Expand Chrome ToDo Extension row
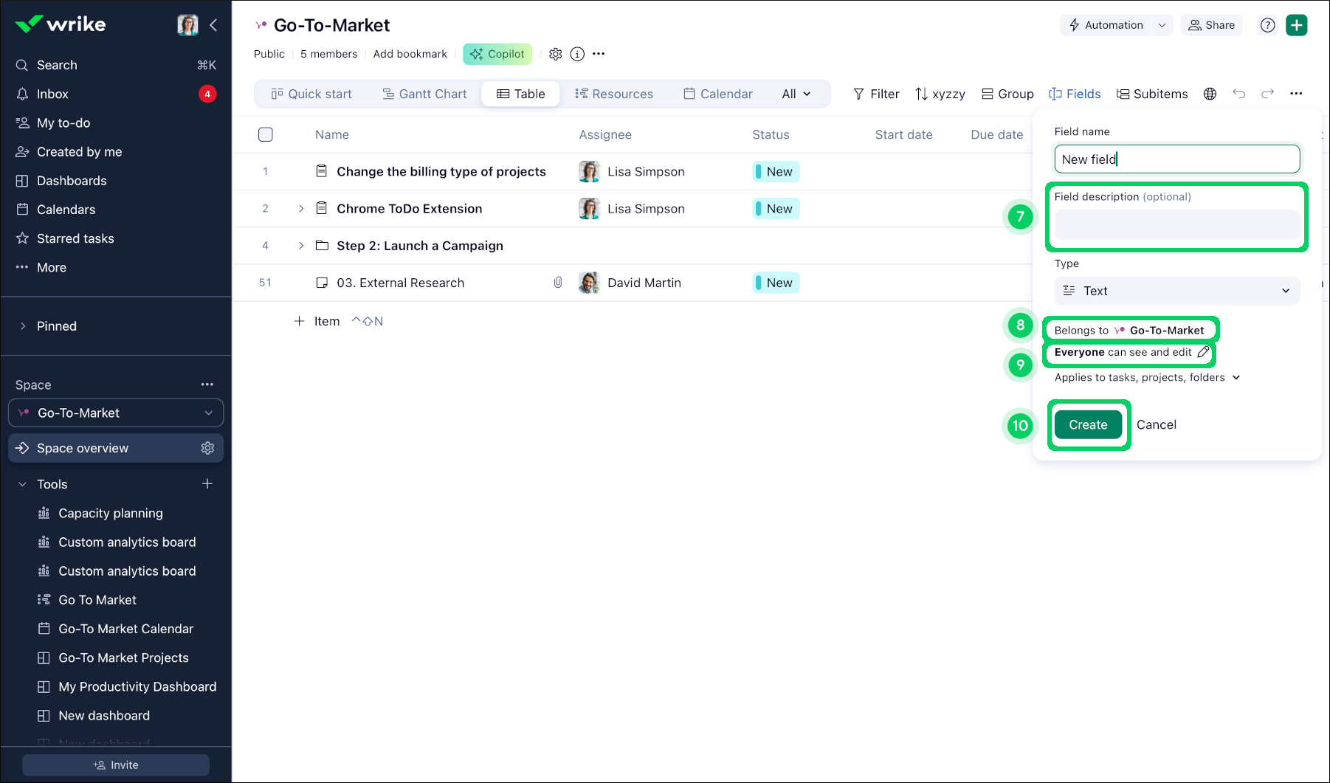1330x783 pixels. coord(301,209)
